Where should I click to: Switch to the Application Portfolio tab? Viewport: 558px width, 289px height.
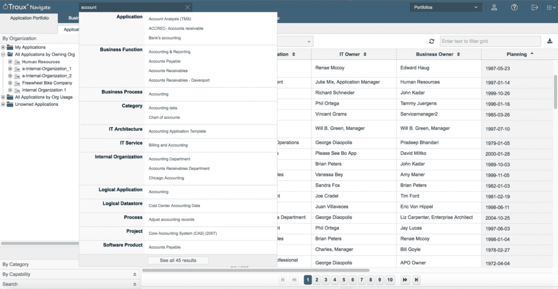tap(29, 18)
